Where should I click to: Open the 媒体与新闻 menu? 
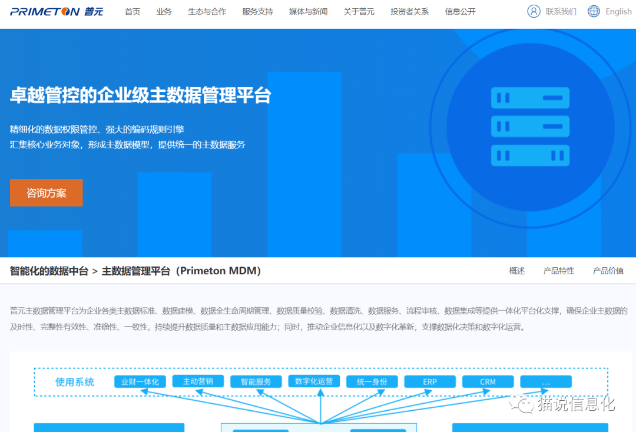tap(308, 12)
